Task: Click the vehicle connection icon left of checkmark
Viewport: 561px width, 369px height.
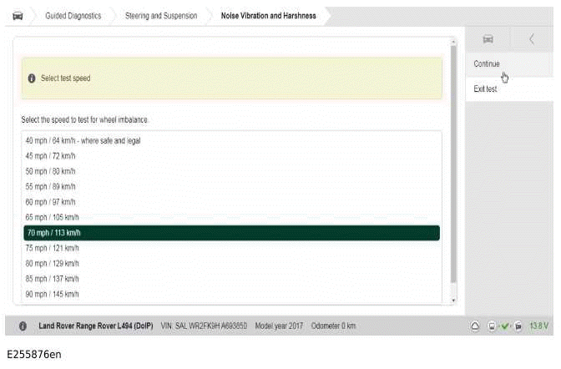Action: coord(492,326)
